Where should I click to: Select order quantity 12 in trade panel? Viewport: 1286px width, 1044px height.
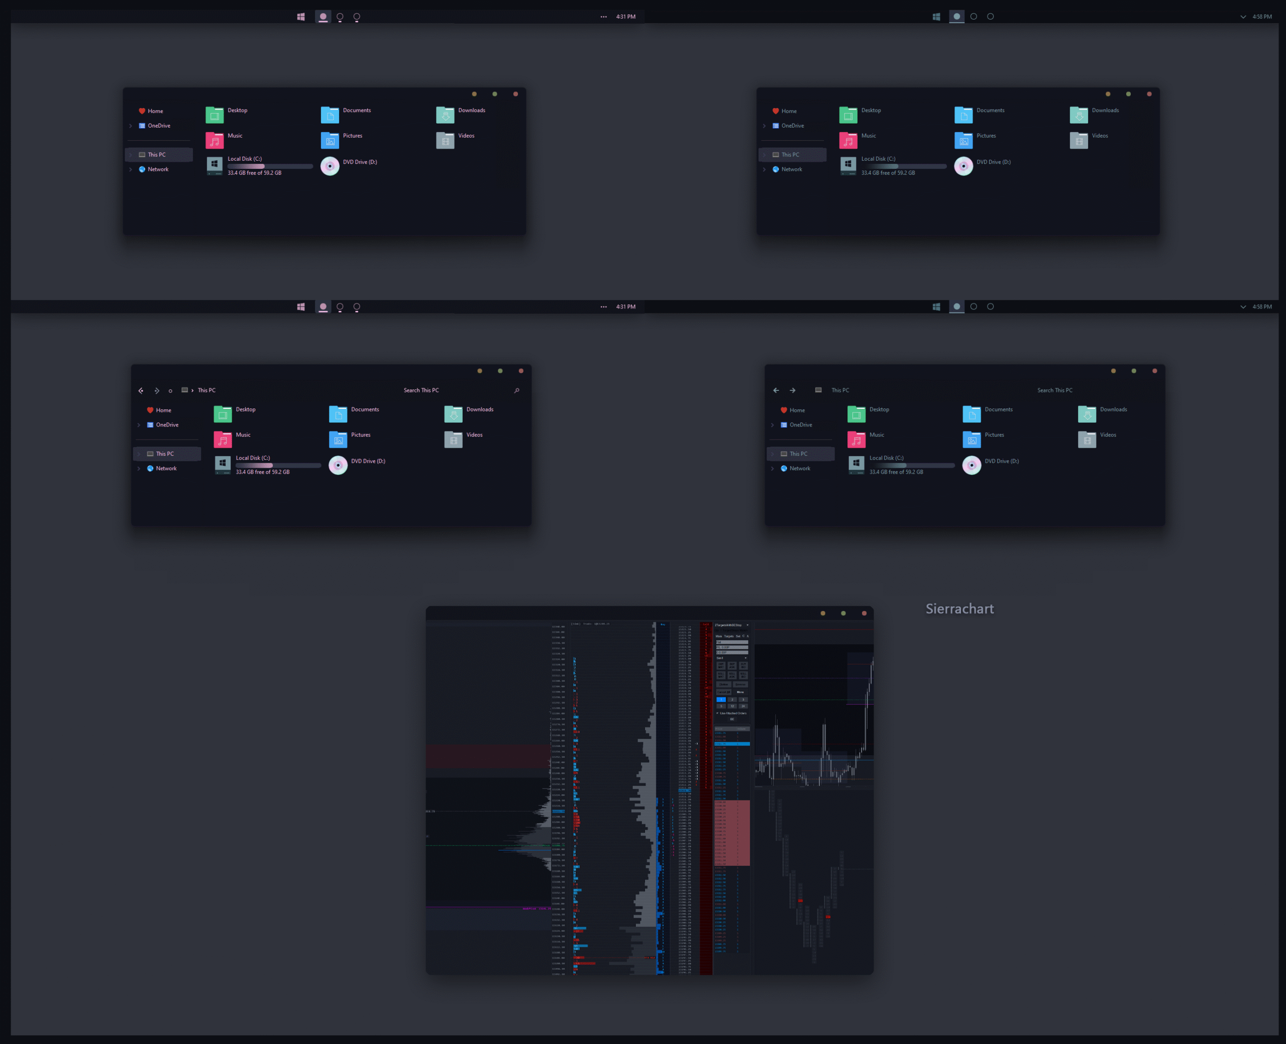tap(732, 706)
